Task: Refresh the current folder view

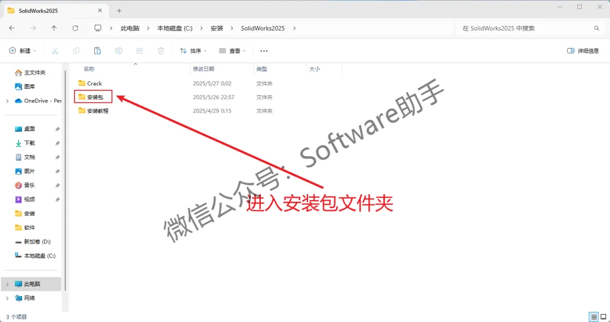Action: tap(76, 28)
